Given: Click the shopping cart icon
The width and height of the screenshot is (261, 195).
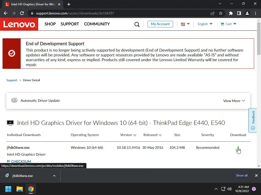Looking at the screenshot, I should [222, 24].
